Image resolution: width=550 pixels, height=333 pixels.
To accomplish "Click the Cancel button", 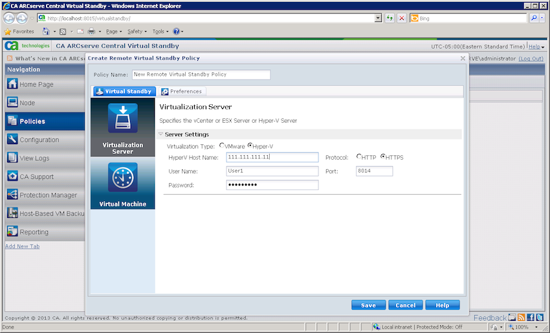I will click(405, 305).
